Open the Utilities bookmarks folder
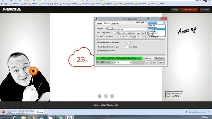Image resolution: width=212 pixels, height=119 pixels. point(129,4)
